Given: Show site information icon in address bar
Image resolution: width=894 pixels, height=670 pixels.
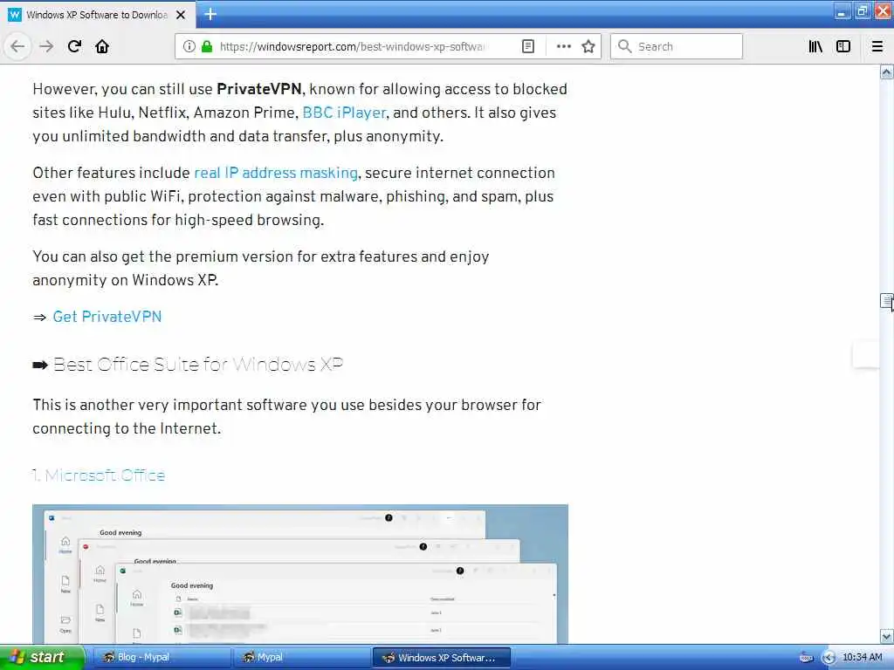Looking at the screenshot, I should (189, 46).
